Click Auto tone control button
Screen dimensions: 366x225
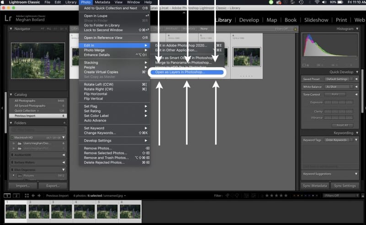click(x=335, y=94)
